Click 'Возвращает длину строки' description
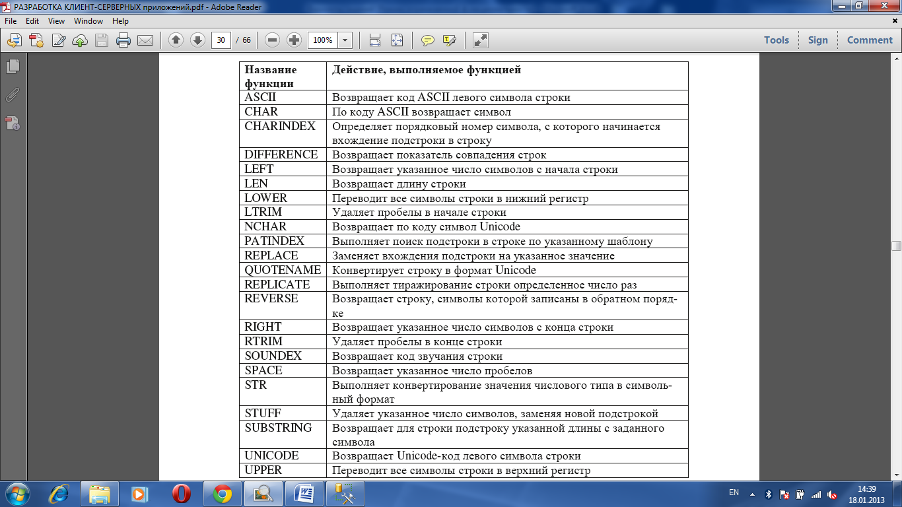 coord(399,184)
